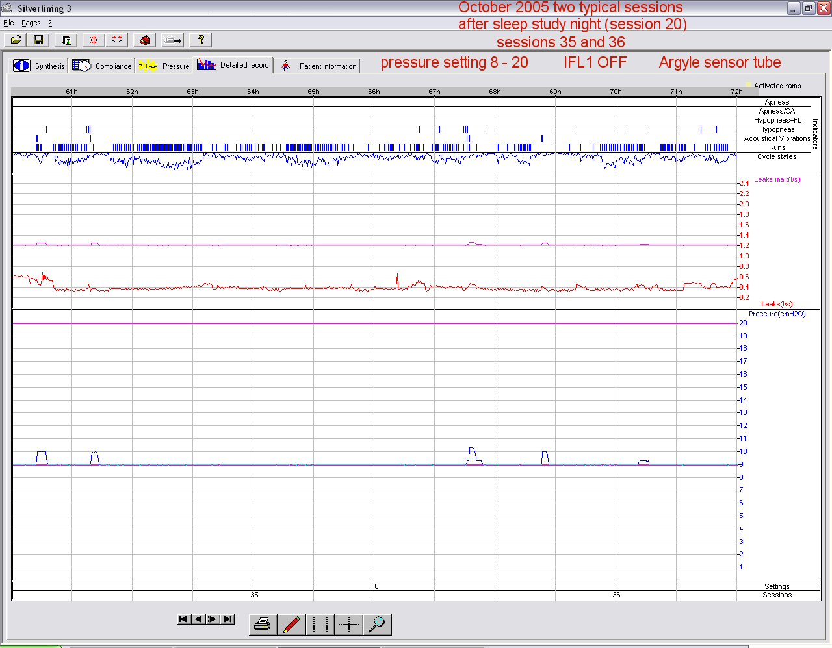Click the printer icon below the chart
Viewport: 832px width, 648px height.
(x=263, y=625)
